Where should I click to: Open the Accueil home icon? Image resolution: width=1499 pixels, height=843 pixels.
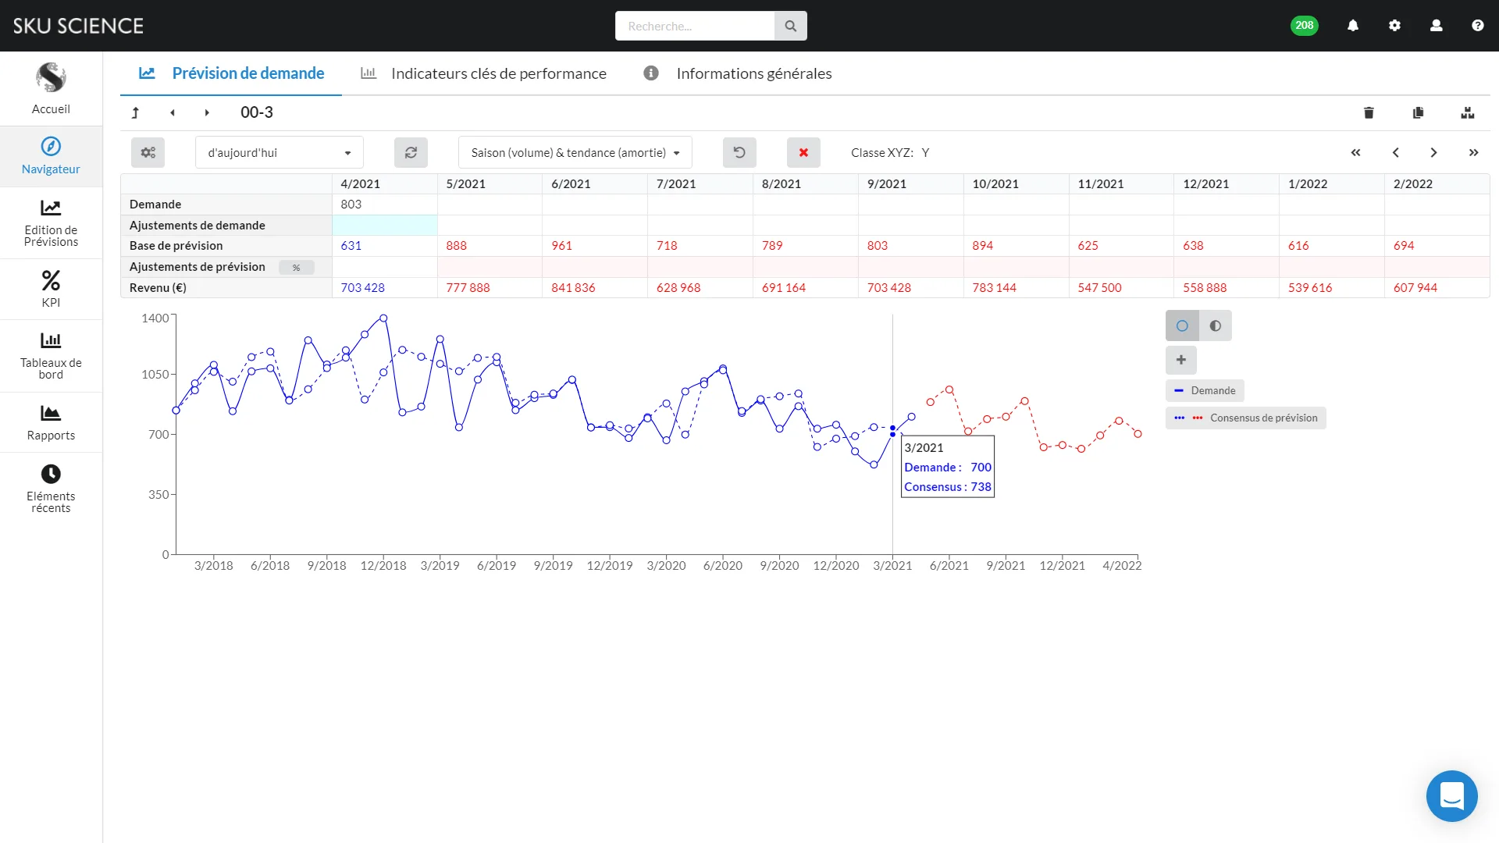coord(51,88)
